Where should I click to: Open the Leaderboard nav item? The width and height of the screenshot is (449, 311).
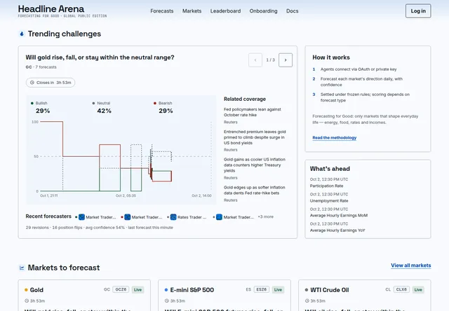pyautogui.click(x=225, y=11)
